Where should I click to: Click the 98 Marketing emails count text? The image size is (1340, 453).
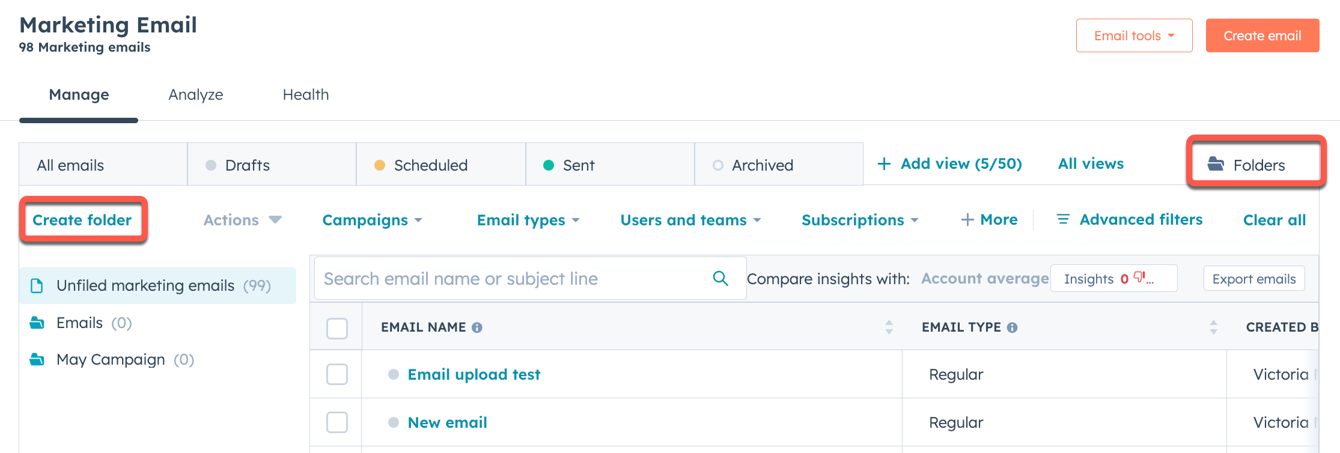(x=85, y=47)
